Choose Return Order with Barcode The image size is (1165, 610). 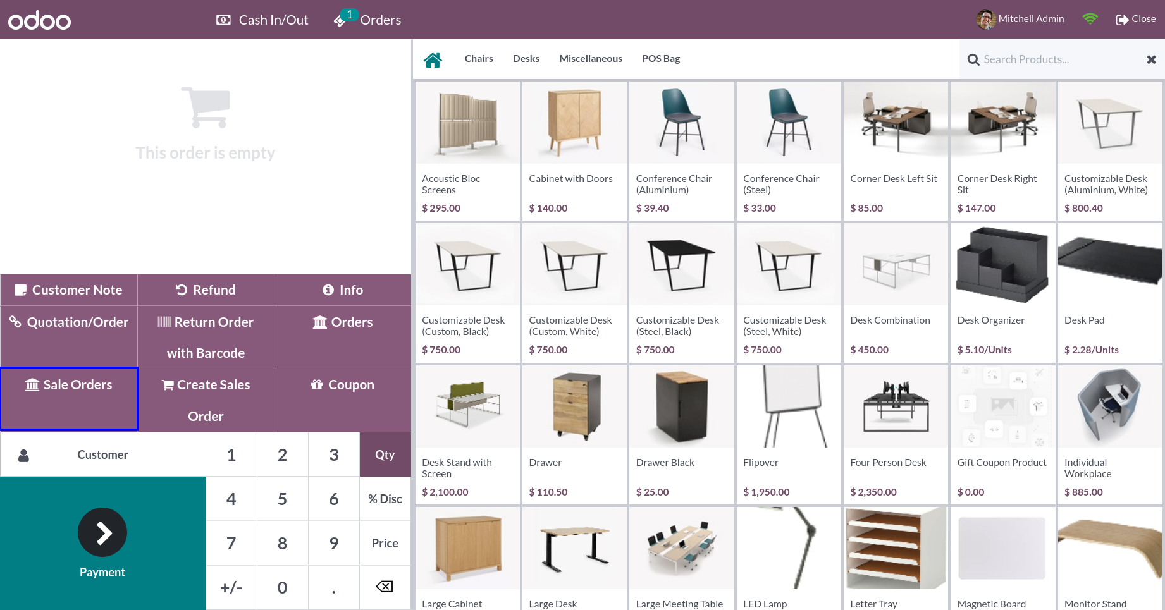[206, 338]
